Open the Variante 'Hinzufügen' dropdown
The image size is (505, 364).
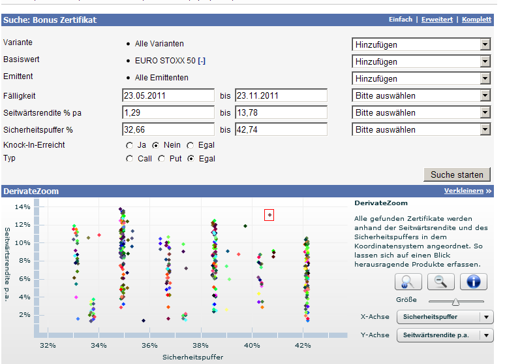click(x=421, y=44)
